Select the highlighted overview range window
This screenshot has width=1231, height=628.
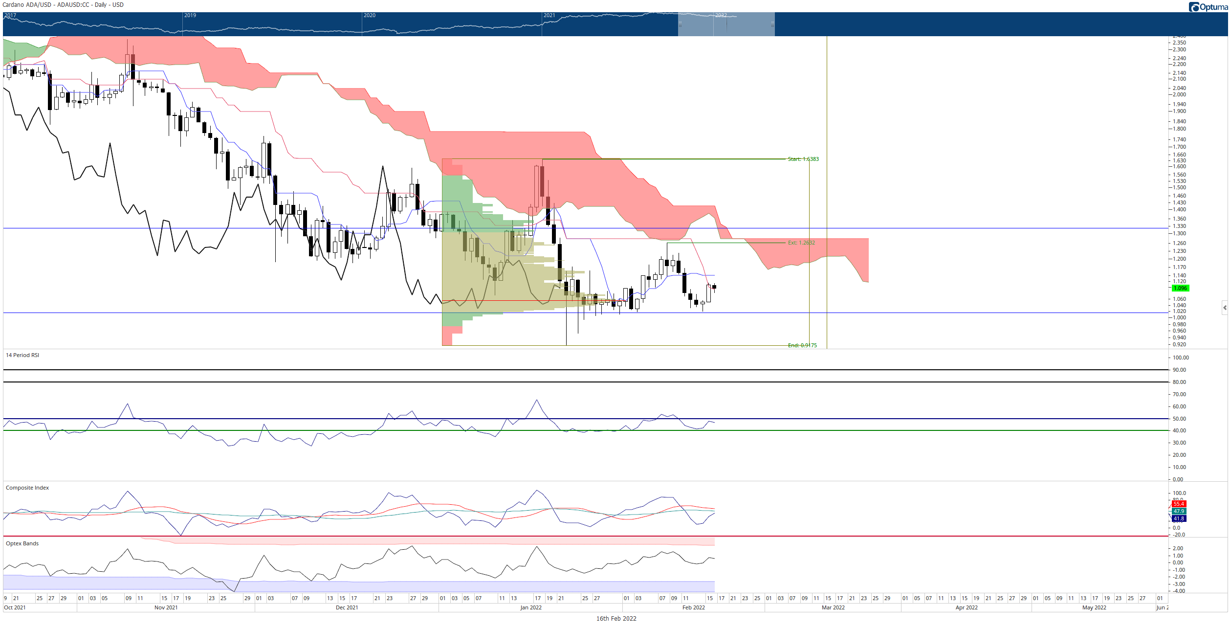[726, 24]
